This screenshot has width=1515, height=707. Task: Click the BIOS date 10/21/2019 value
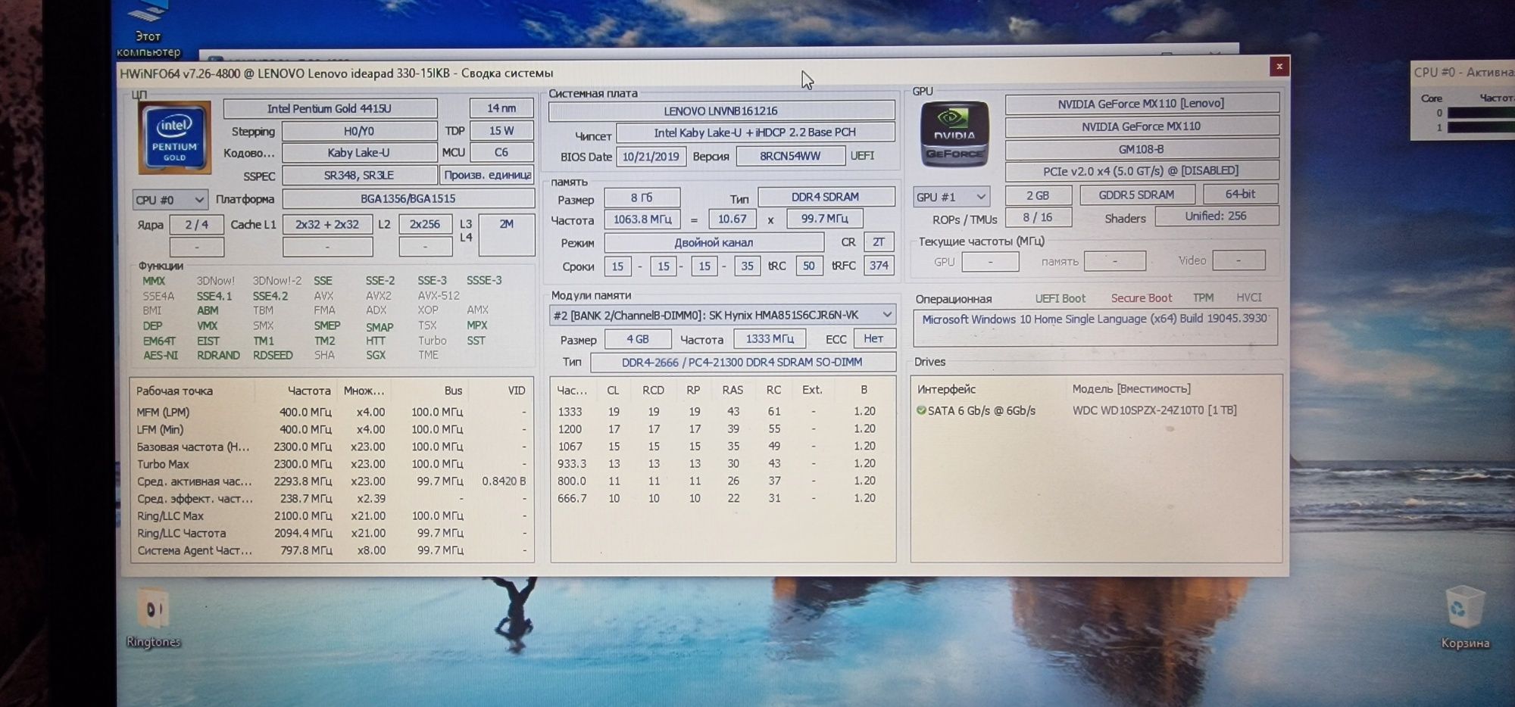point(651,157)
